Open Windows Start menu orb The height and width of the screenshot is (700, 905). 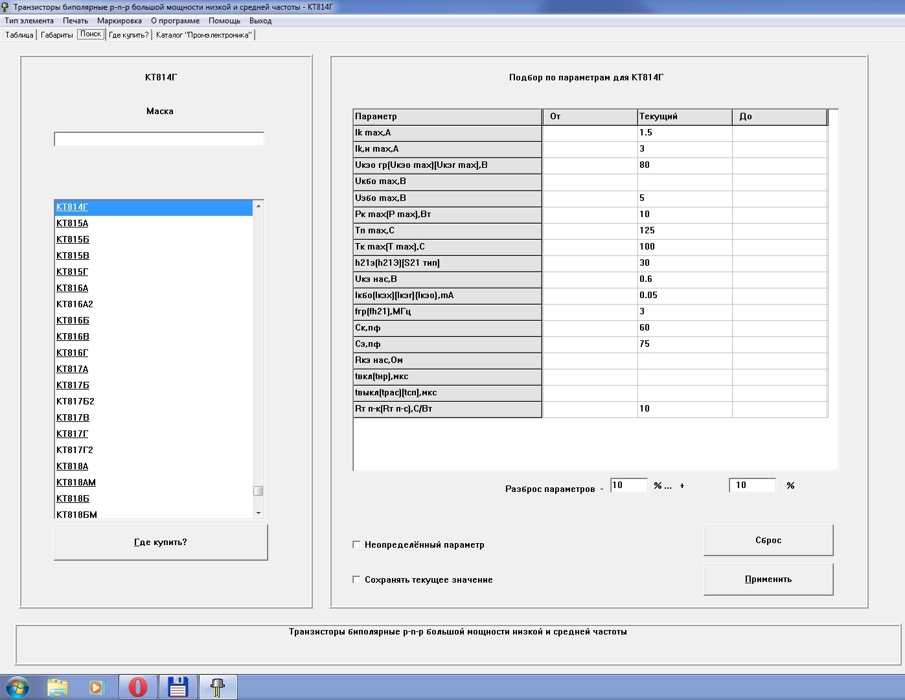[x=17, y=686]
